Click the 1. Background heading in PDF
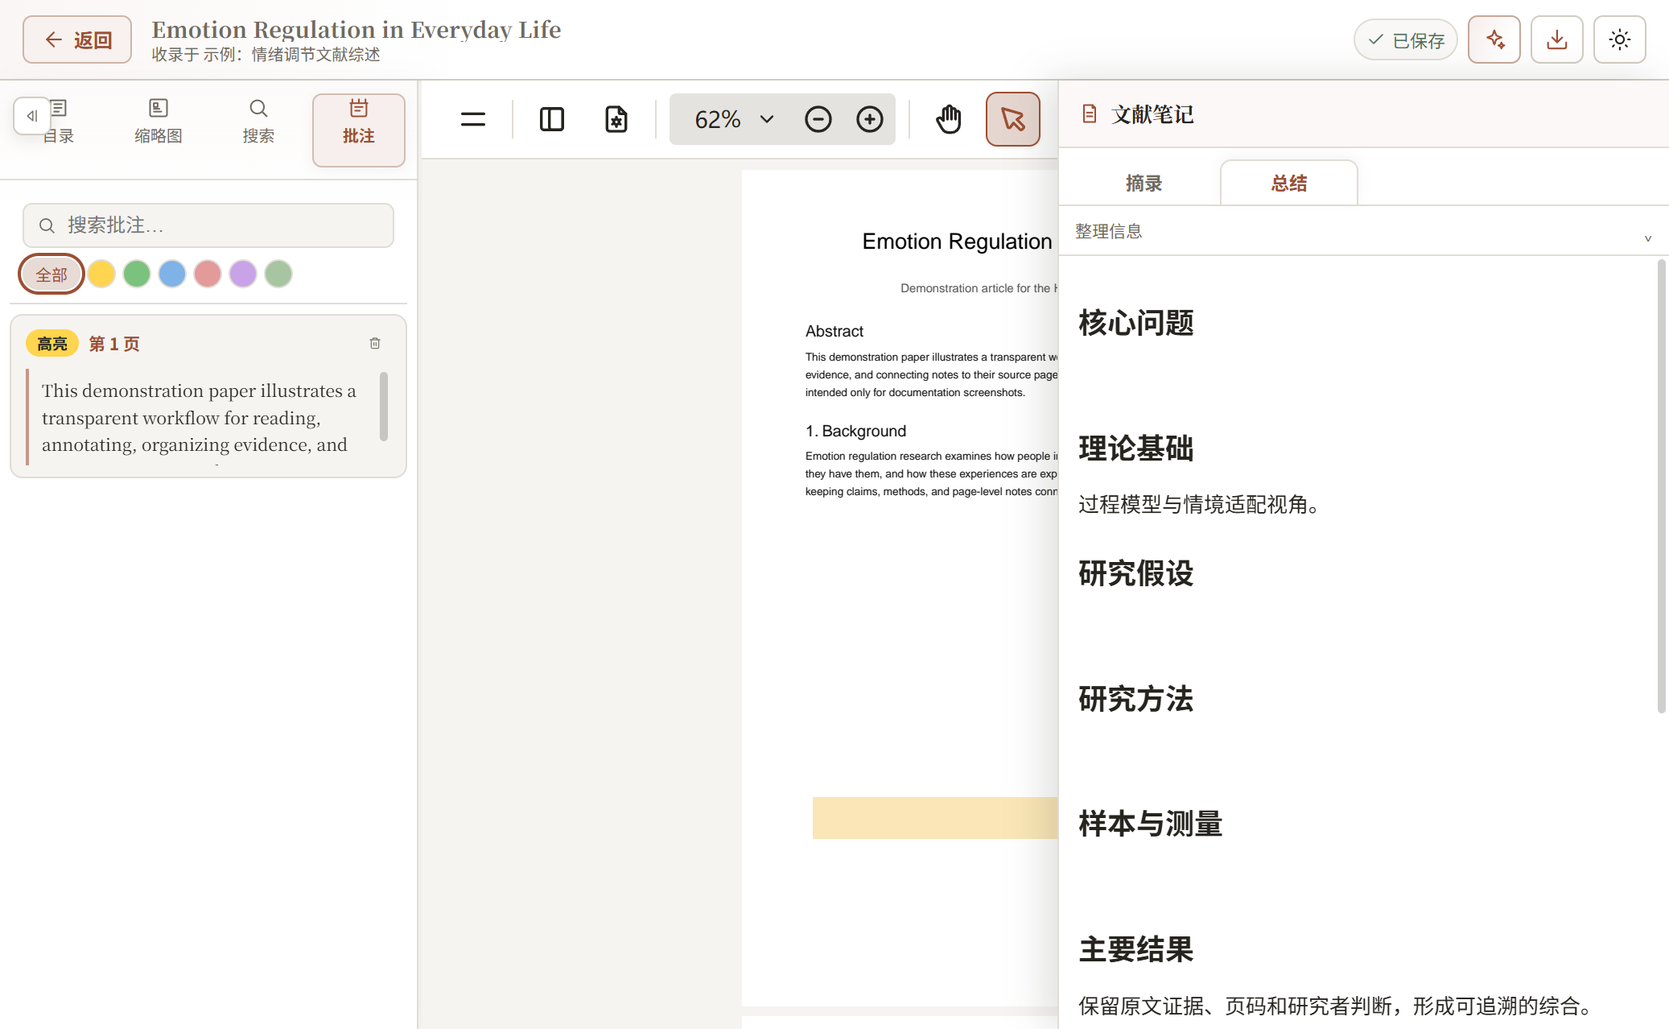This screenshot has height=1029, width=1669. [x=855, y=431]
